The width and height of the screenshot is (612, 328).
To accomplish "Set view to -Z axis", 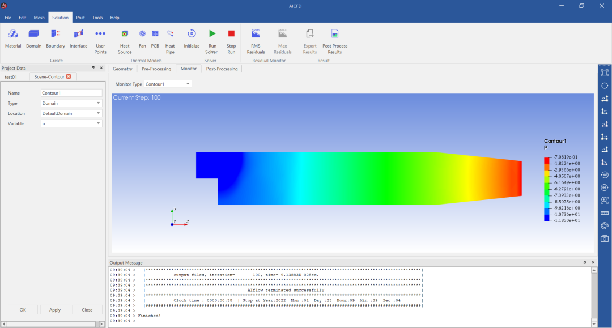I will [605, 162].
